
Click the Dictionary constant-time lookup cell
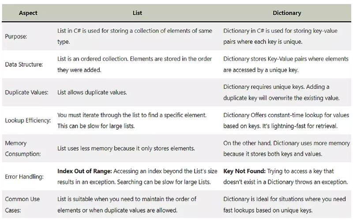(x=286, y=120)
